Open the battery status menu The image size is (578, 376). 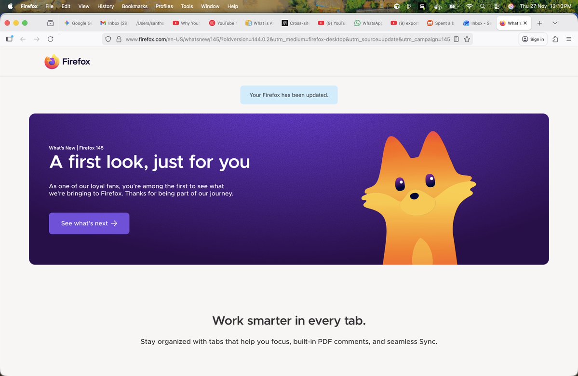(453, 6)
